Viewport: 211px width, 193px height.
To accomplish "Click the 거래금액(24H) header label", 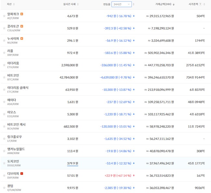I will tap(163, 4).
